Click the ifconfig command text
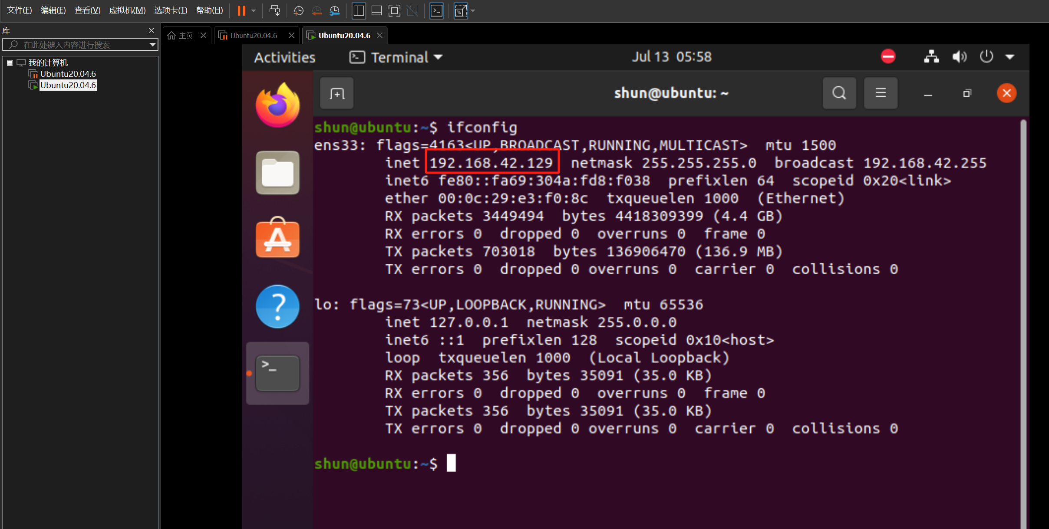This screenshot has width=1049, height=529. (482, 128)
